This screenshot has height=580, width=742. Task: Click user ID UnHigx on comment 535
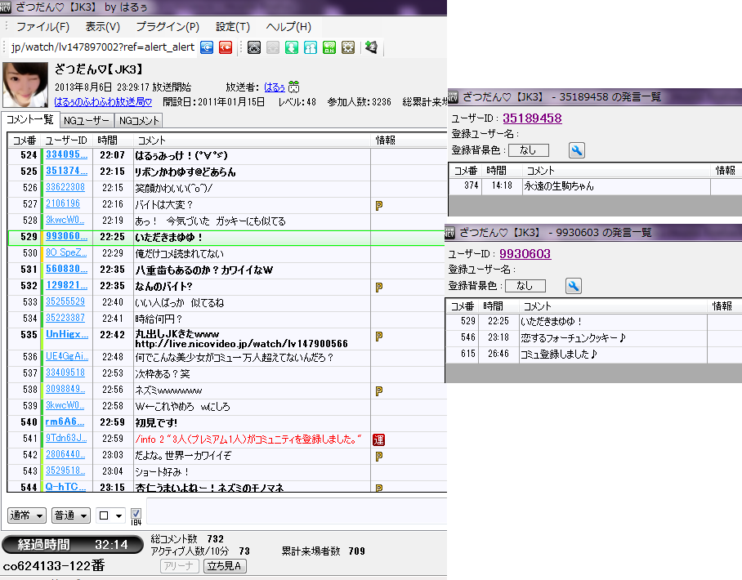click(x=67, y=334)
